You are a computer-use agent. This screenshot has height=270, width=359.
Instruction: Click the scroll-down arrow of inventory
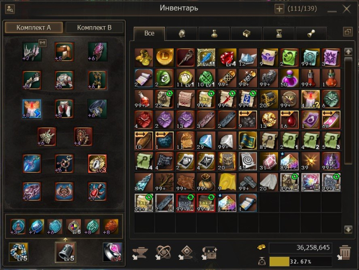[348, 229]
